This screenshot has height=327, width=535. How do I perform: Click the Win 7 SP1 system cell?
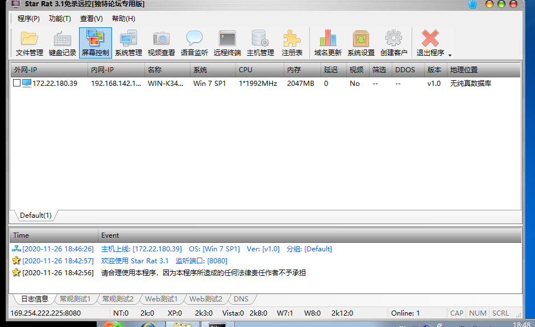pos(209,83)
